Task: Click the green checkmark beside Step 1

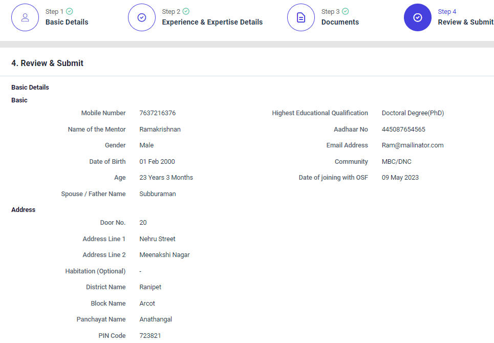Action: [x=70, y=11]
